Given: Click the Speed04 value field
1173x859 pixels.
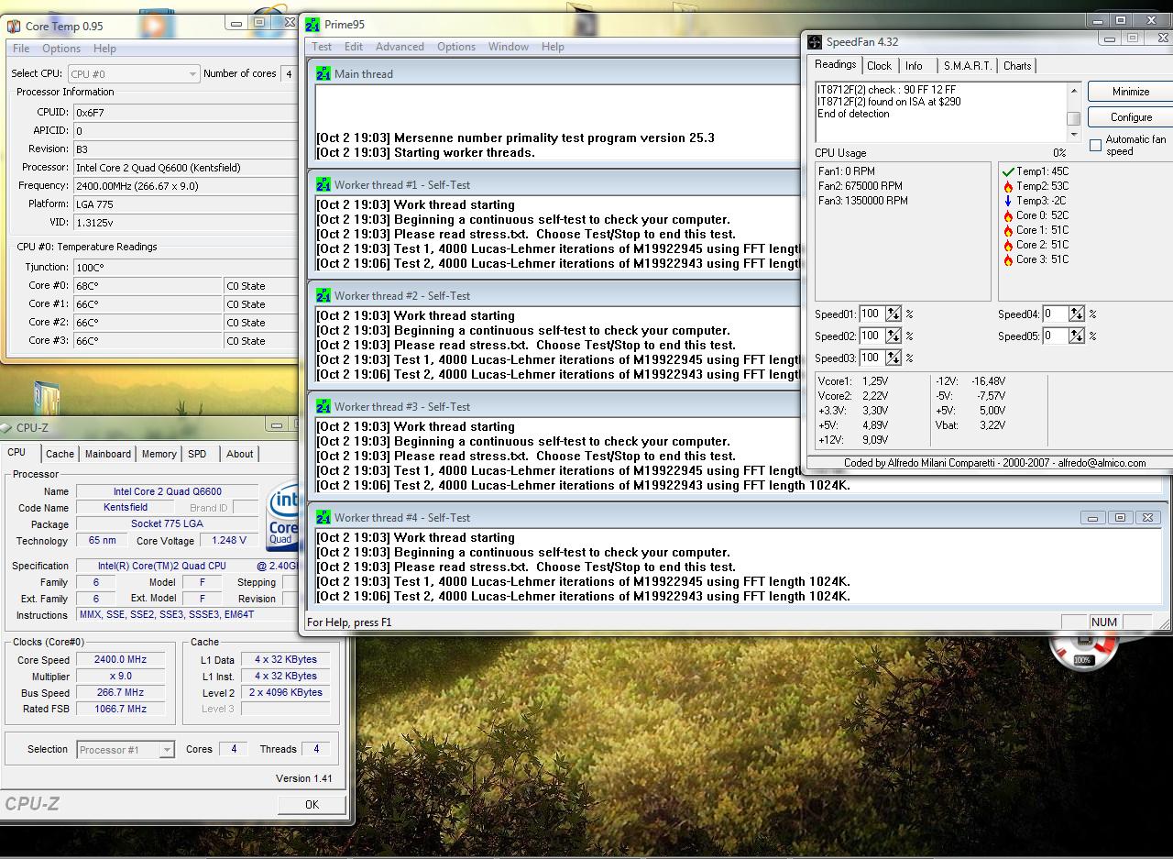Looking at the screenshot, I should (1055, 314).
